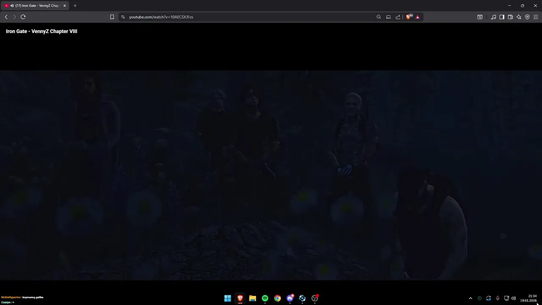
Task: Go back to the previous page
Action: click(x=6, y=17)
